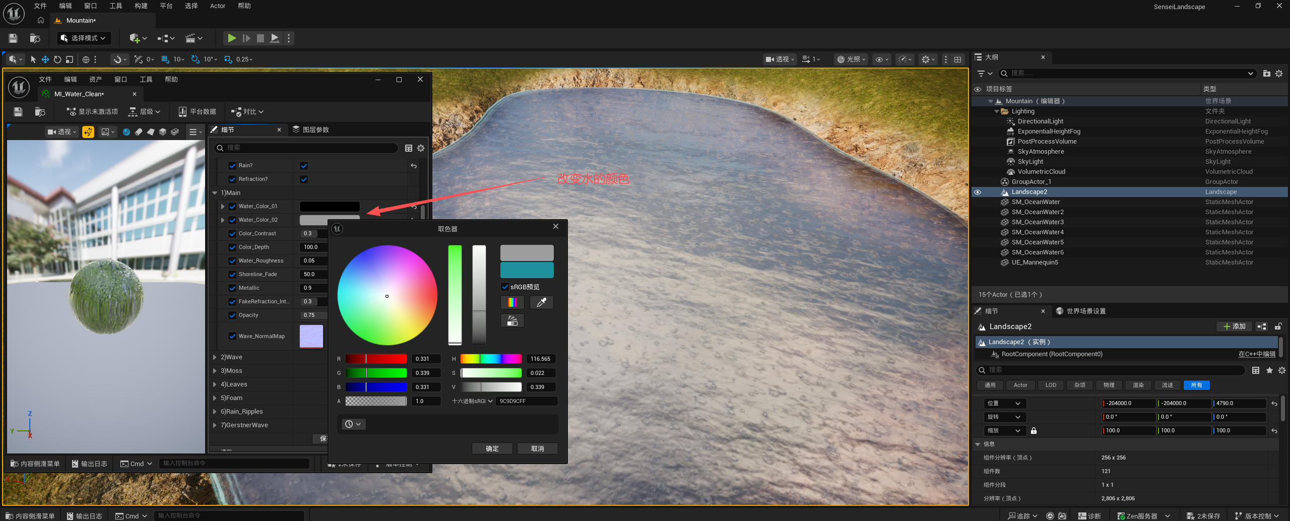This screenshot has height=521, width=1290.
Task: Toggle the sRGB预览 checkbox
Action: (x=505, y=287)
